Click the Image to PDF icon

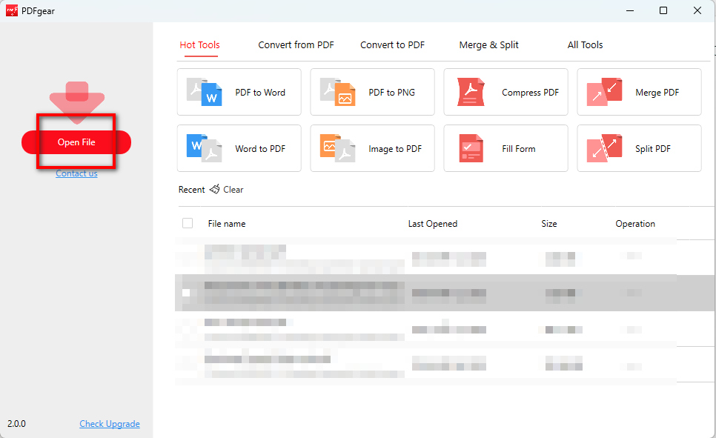click(x=337, y=148)
